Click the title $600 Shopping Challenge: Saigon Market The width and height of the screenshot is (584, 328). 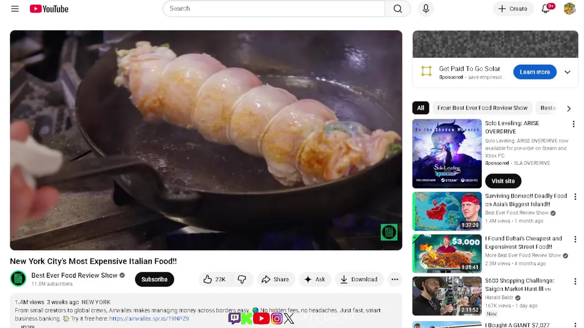(520, 285)
